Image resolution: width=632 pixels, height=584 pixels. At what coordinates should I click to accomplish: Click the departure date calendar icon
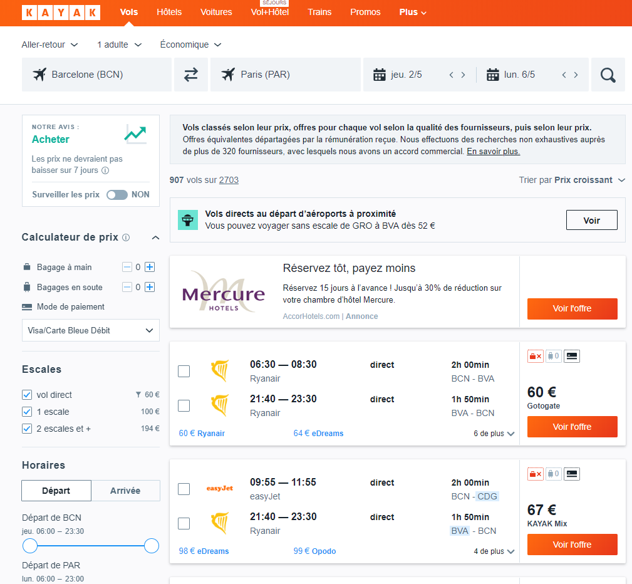tap(380, 75)
